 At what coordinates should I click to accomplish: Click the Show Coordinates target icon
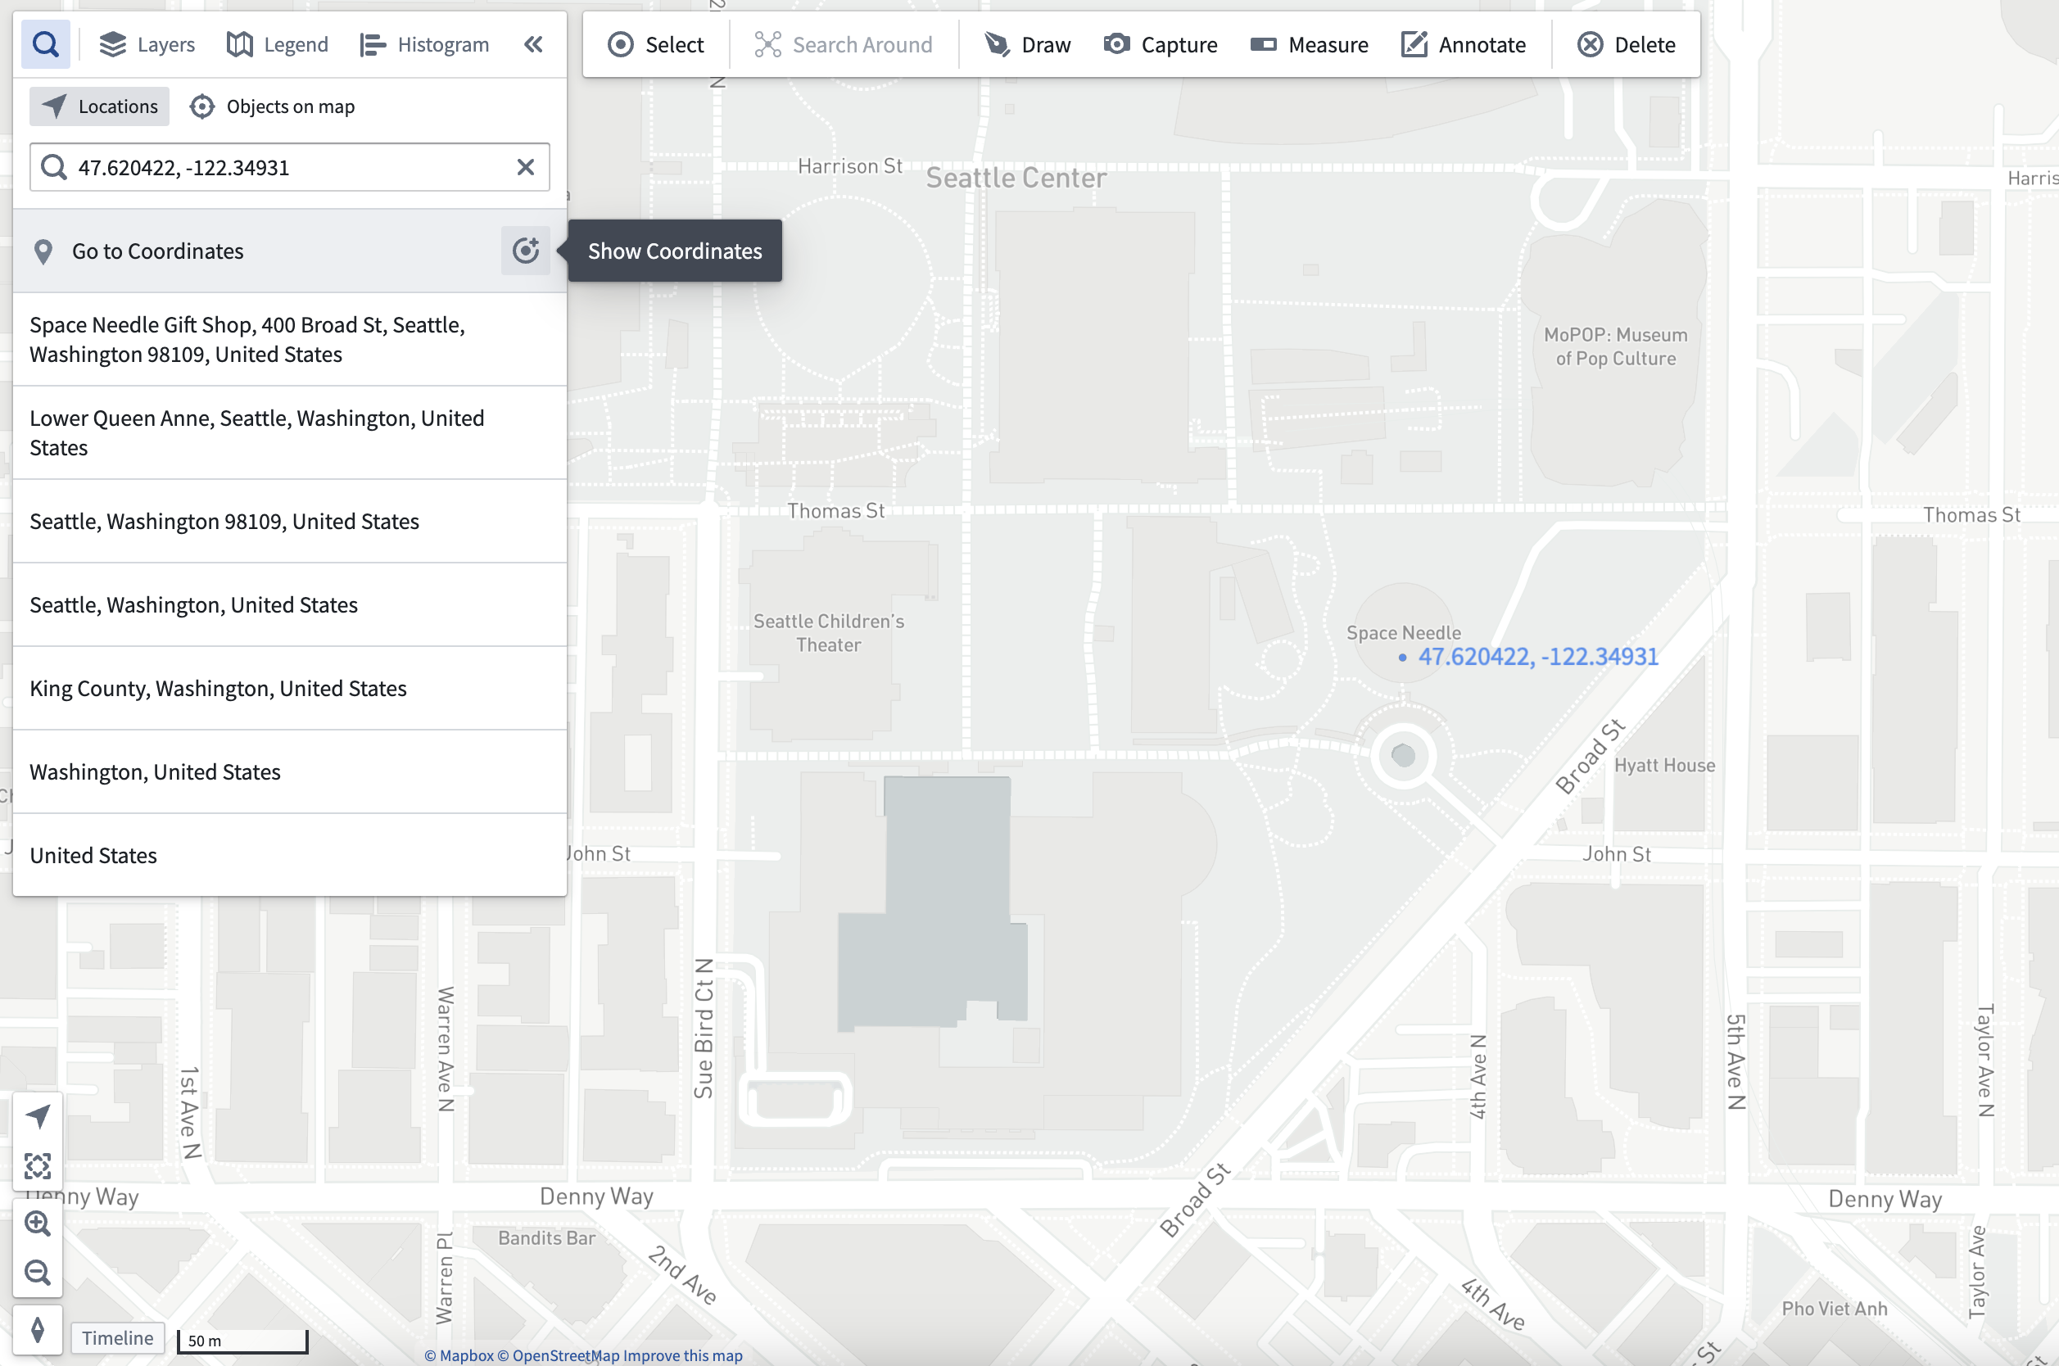coord(525,251)
